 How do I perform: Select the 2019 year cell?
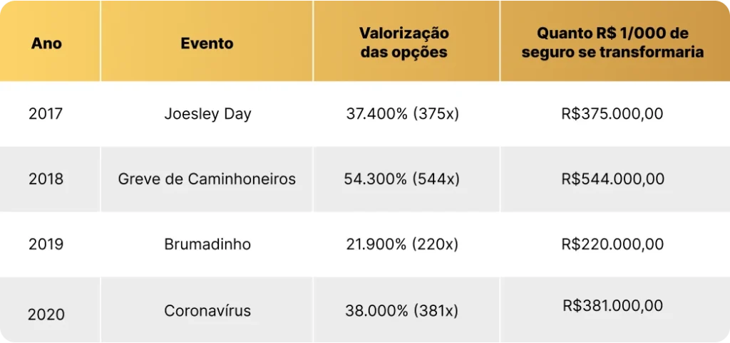point(46,245)
